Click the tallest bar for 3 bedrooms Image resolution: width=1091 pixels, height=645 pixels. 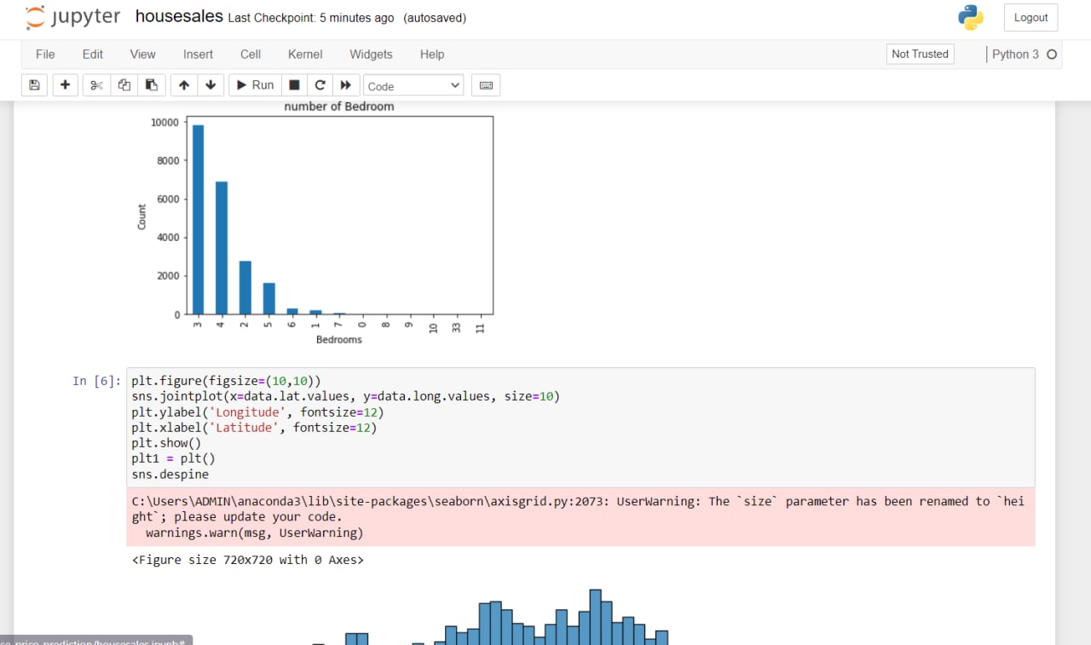coord(198,220)
